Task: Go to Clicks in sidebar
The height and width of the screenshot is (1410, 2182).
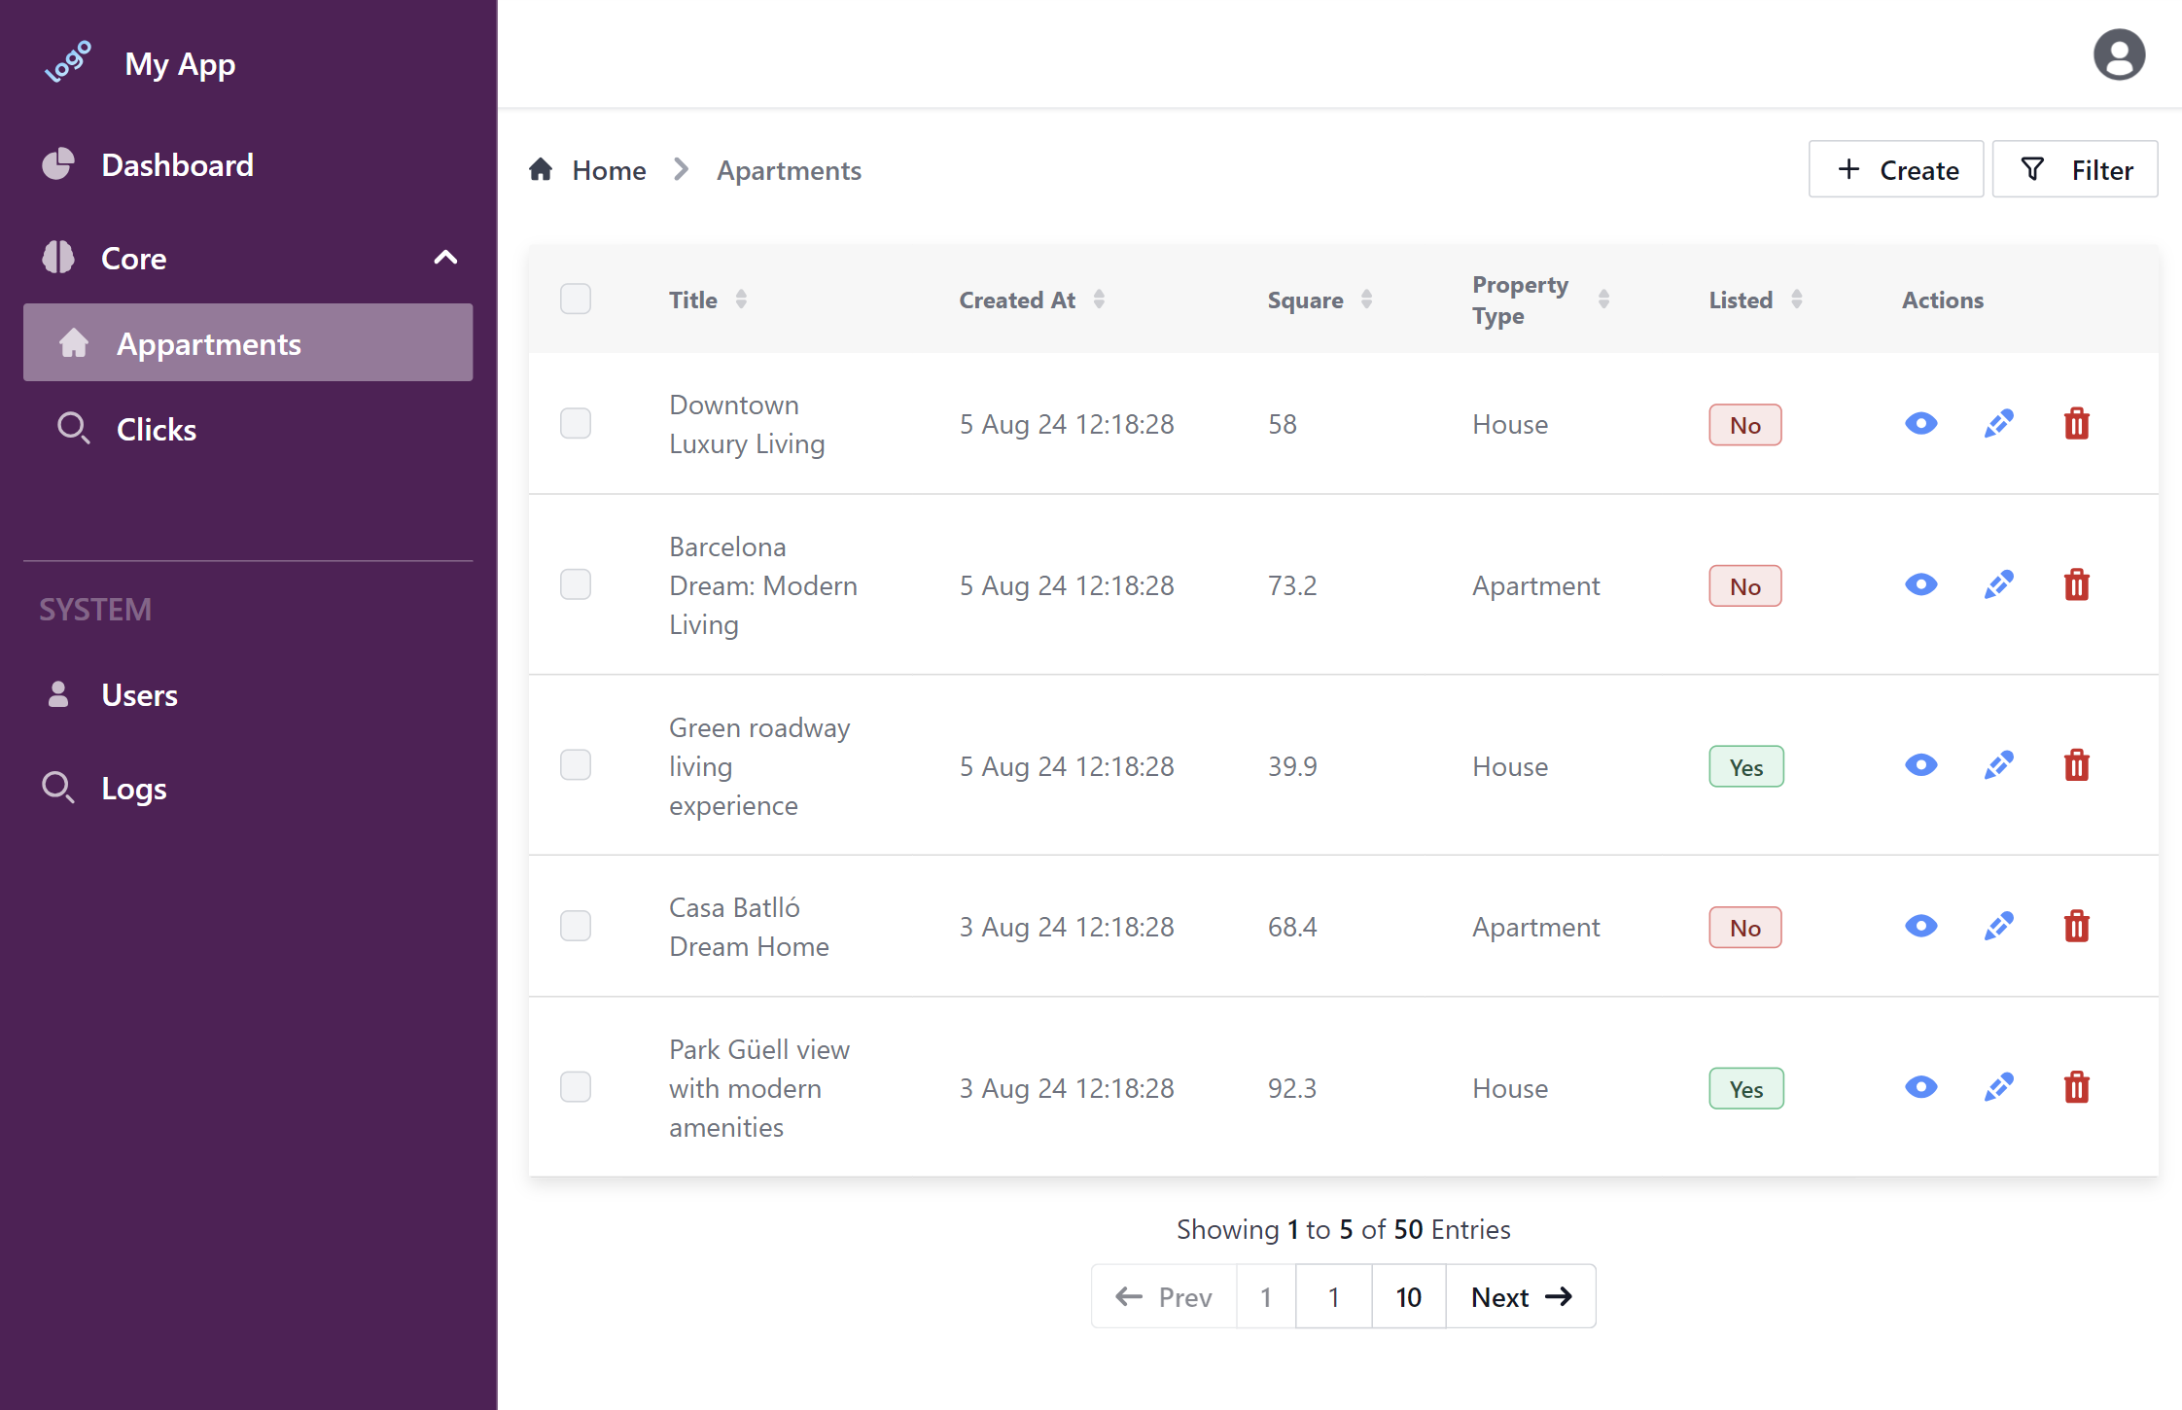Action: (x=156, y=430)
